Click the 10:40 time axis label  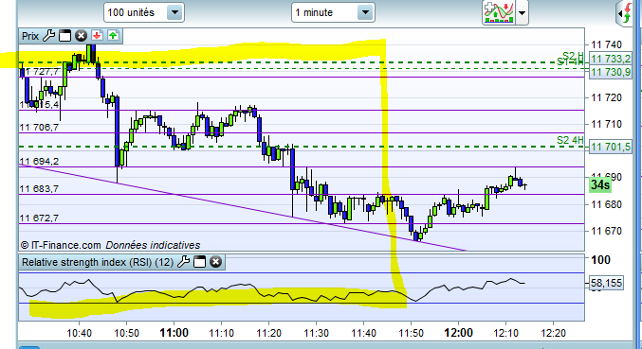pos(79,333)
